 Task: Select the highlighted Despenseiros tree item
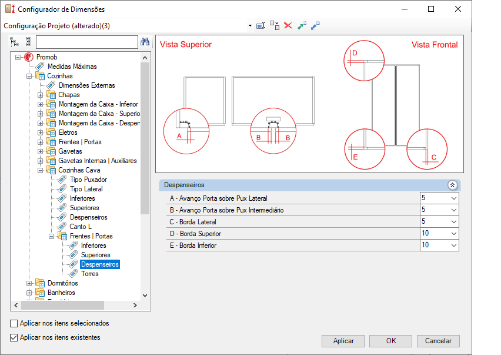[x=100, y=264]
